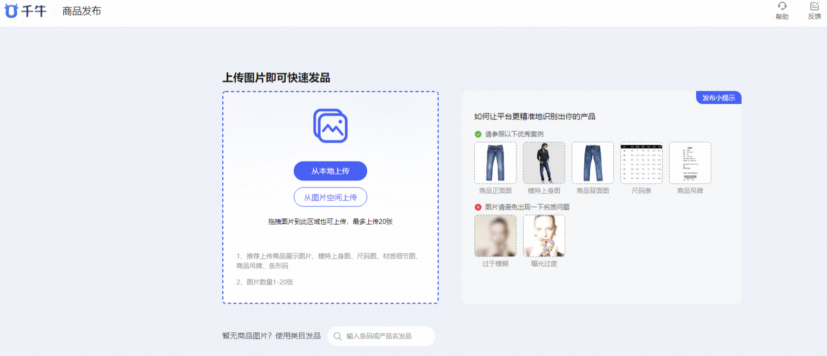Click the 曝光过度 caption

click(544, 264)
